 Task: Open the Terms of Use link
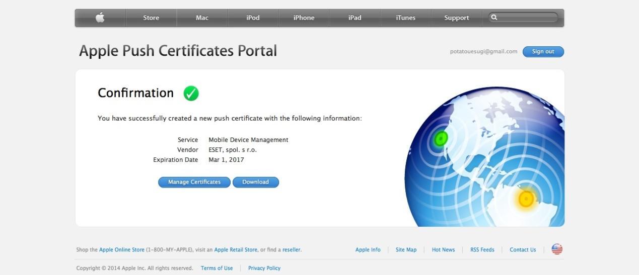(x=217, y=268)
